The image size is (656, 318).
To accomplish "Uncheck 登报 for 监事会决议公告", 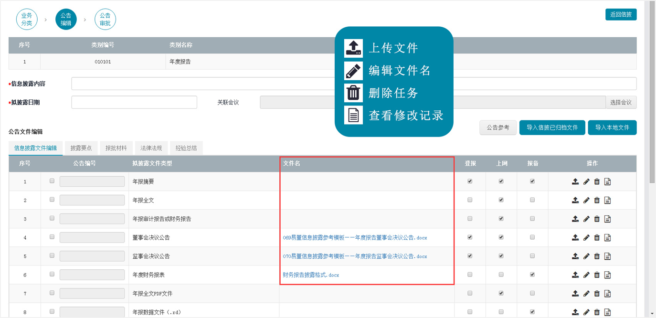I will [470, 255].
